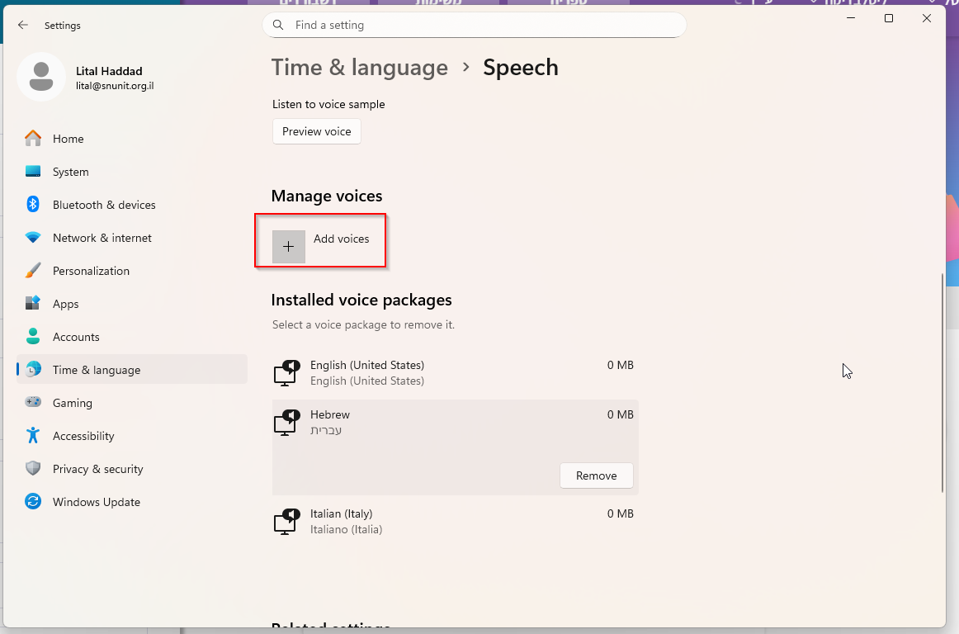Click Time & language breadcrumb link
The width and height of the screenshot is (959, 634).
point(360,68)
